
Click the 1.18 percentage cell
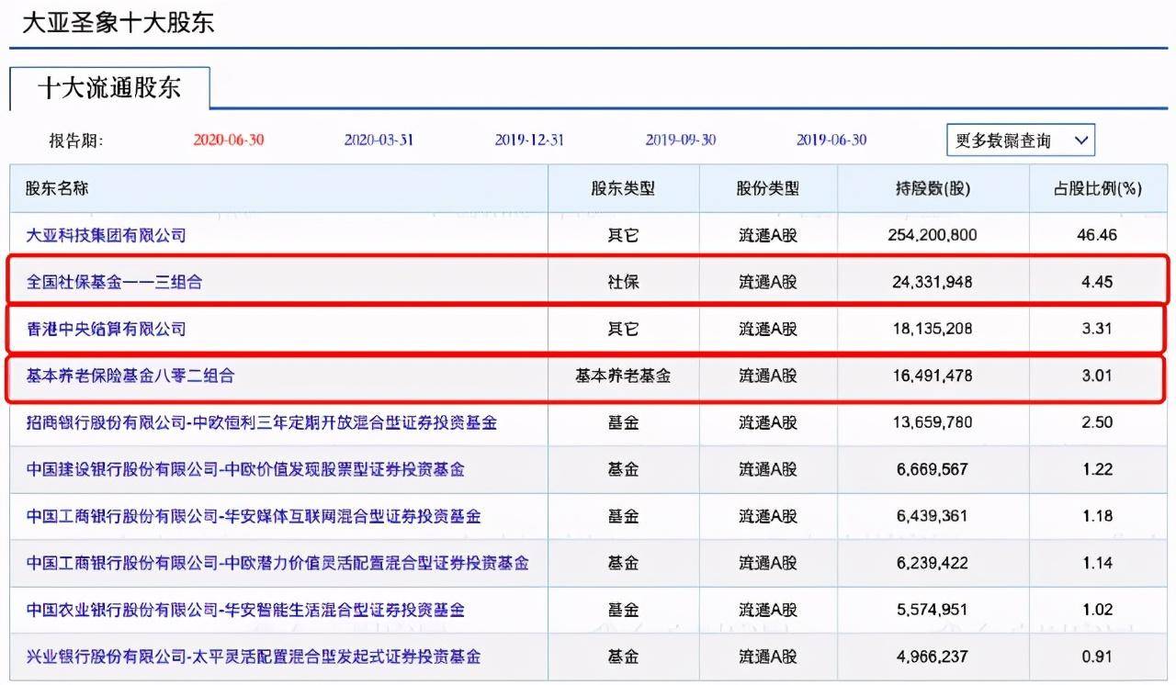[1097, 516]
